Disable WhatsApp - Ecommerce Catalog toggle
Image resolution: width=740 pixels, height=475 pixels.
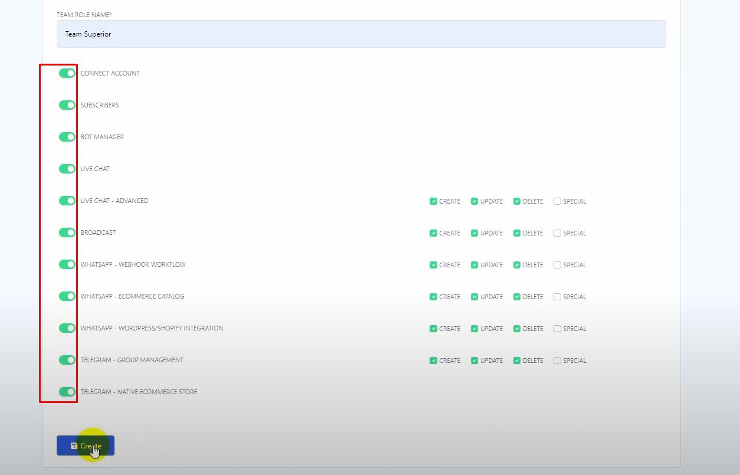coord(67,296)
